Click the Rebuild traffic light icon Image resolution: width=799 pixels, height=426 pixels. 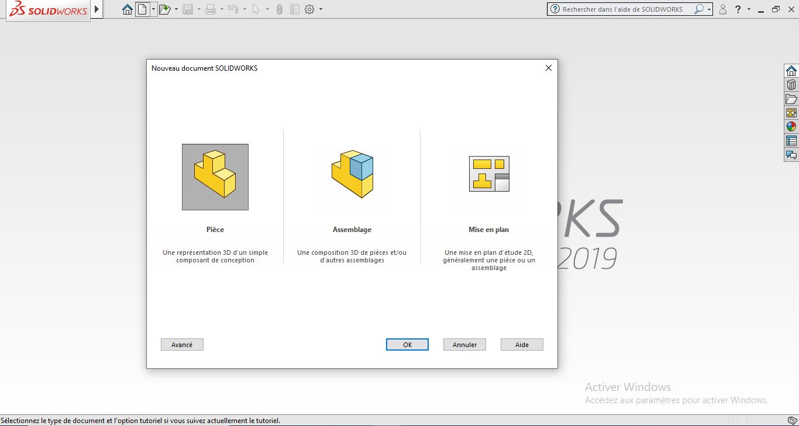[280, 9]
